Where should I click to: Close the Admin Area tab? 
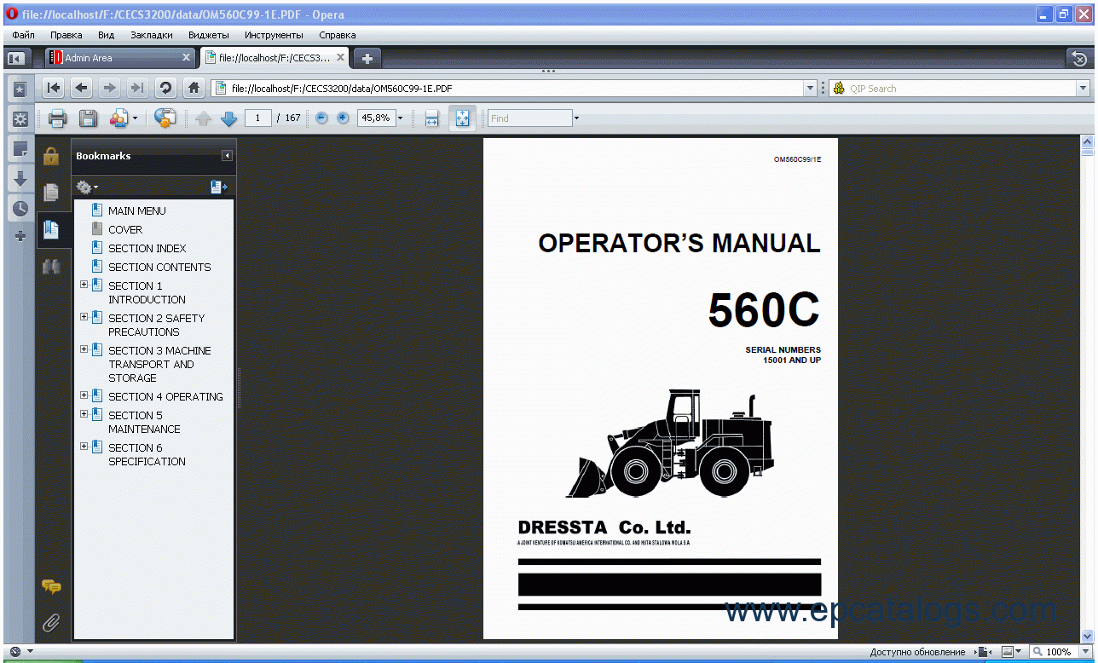point(187,57)
